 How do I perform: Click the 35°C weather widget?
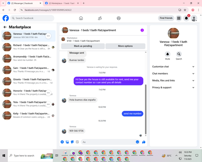tap(166, 156)
